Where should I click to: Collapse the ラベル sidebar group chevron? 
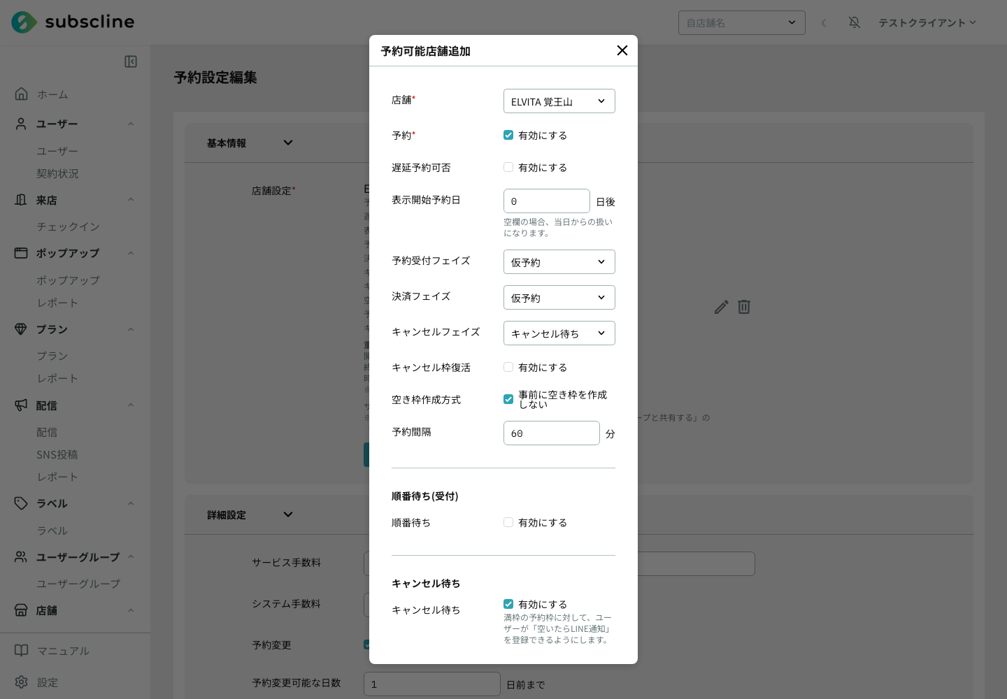tap(131, 503)
